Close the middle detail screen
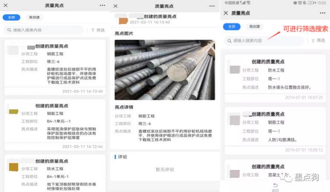330x192 pixels. coord(115,6)
